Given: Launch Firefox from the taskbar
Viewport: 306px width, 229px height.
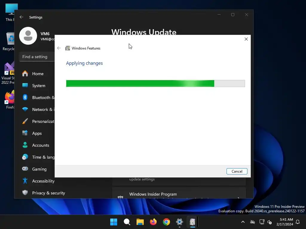Looking at the screenshot, I should [153, 222].
